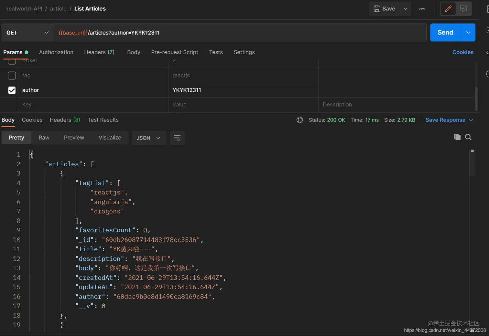Click the Save button
This screenshot has width=489, height=336.
385,9
